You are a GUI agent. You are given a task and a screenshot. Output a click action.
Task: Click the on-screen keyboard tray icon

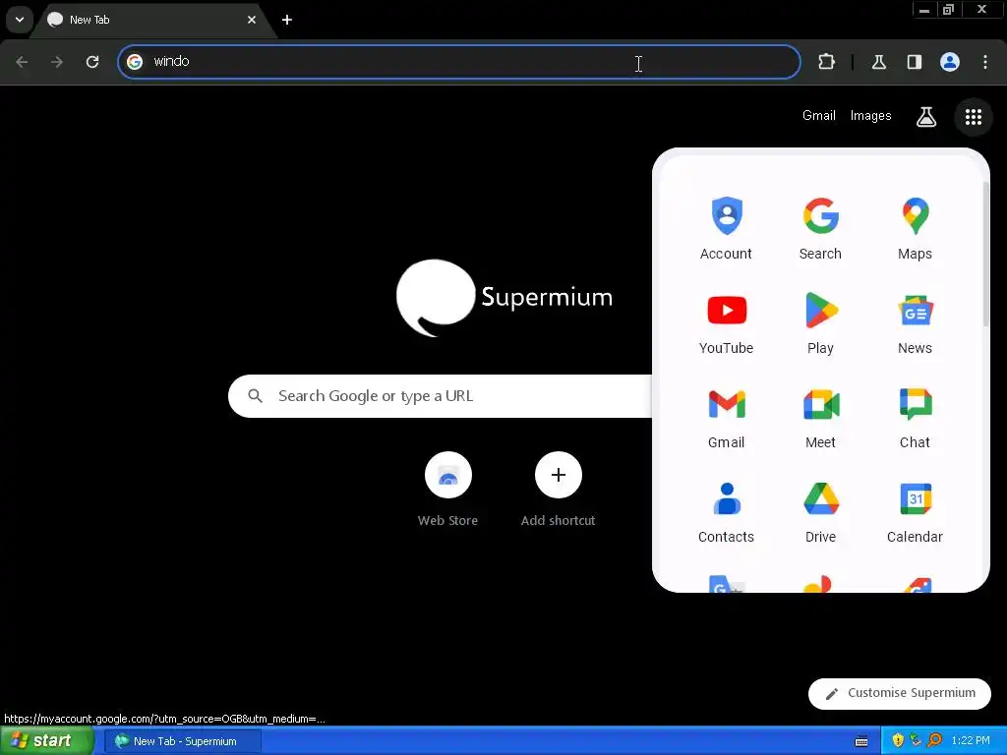[861, 741]
